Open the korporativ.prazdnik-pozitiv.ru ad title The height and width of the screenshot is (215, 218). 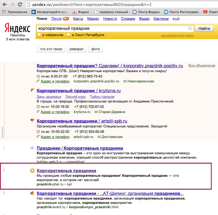110,66
